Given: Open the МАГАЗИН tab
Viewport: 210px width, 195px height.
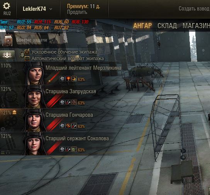Looking at the screenshot, I should coord(196,26).
